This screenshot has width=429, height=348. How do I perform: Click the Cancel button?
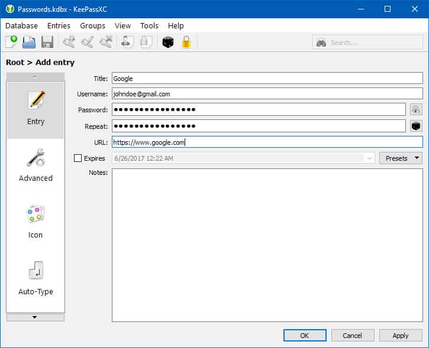coord(353,335)
